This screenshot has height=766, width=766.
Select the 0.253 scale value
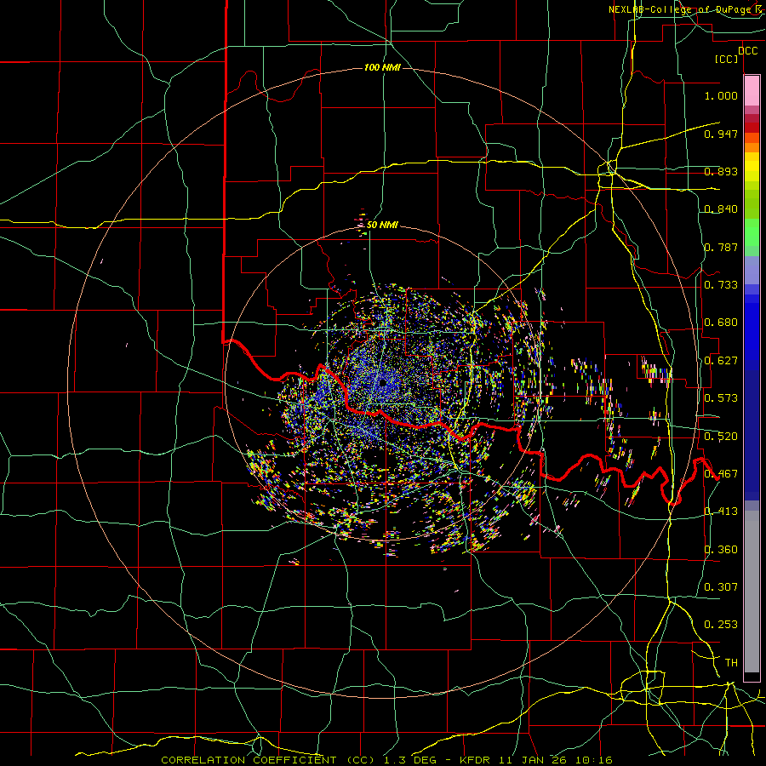[721, 625]
